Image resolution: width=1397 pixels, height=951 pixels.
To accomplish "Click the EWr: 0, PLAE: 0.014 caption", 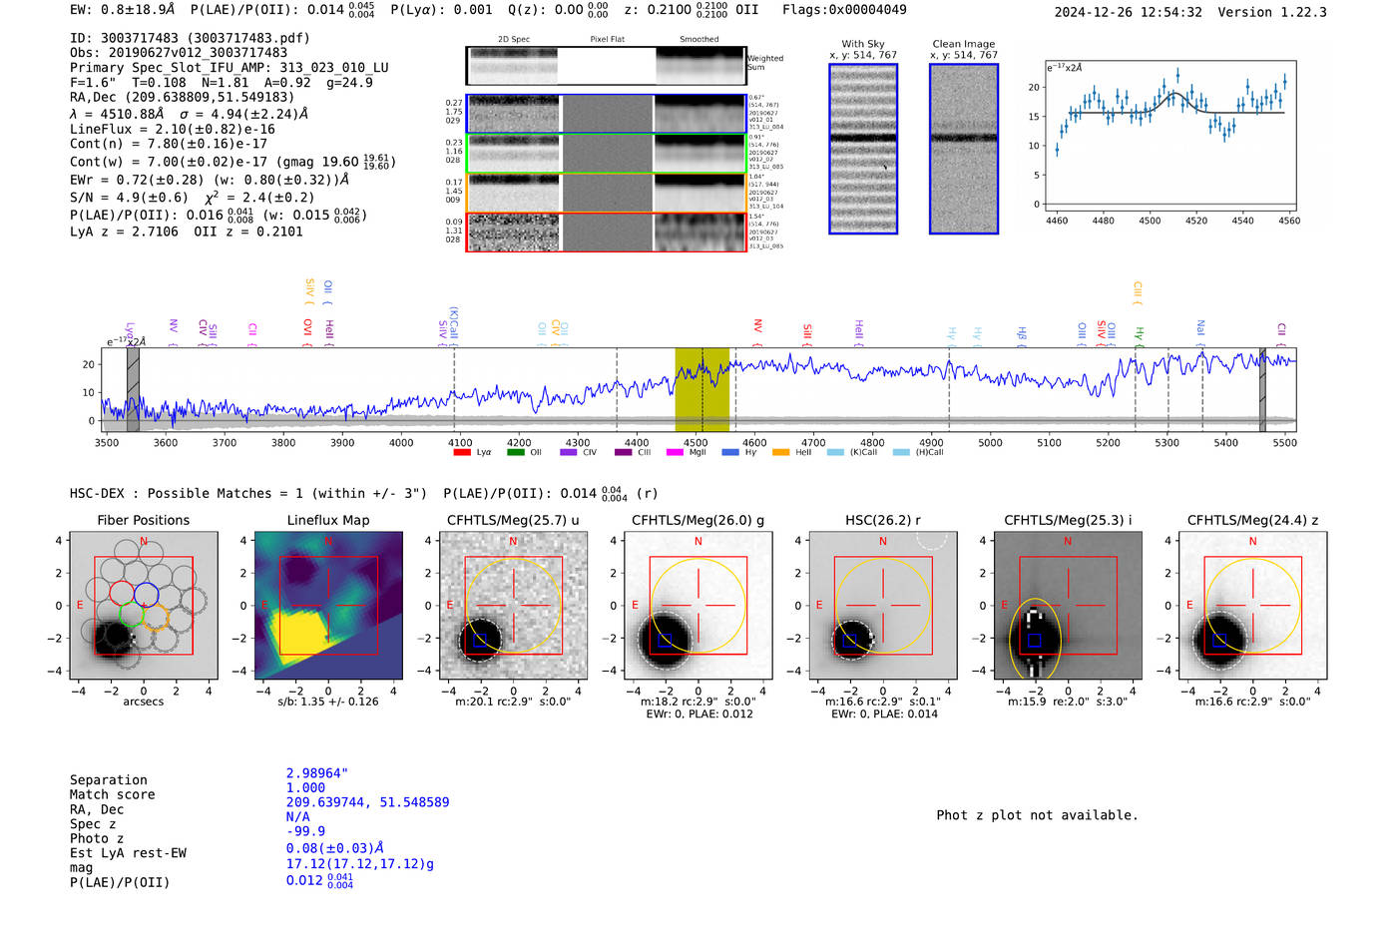I will [x=884, y=714].
